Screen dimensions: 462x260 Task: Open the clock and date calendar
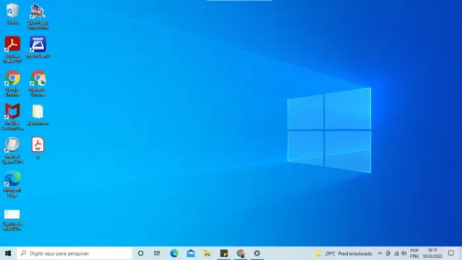(x=432, y=253)
